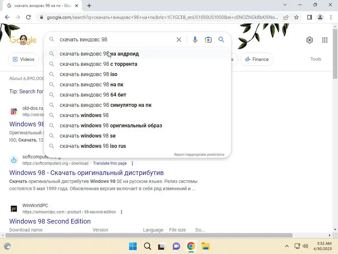
Task: Open File Explorer from the taskbar
Action: pyautogui.click(x=205, y=246)
